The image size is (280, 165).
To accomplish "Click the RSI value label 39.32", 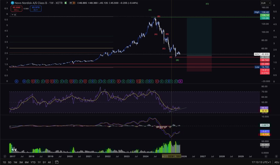I will (x=264, y=108).
